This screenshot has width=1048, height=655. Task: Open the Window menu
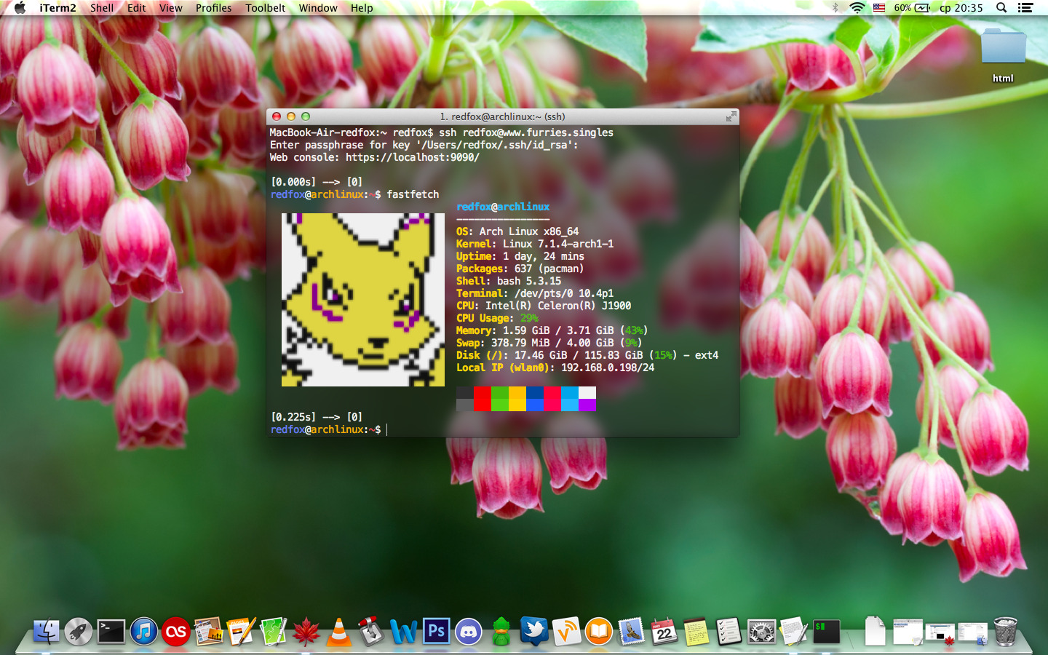click(318, 8)
